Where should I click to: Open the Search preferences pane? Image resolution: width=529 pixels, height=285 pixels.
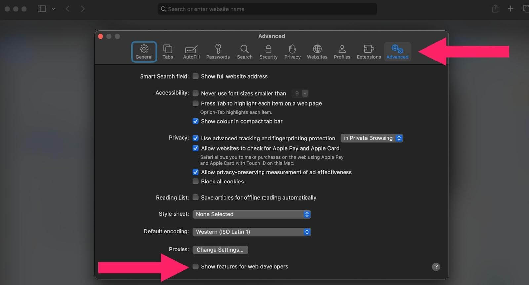245,52
